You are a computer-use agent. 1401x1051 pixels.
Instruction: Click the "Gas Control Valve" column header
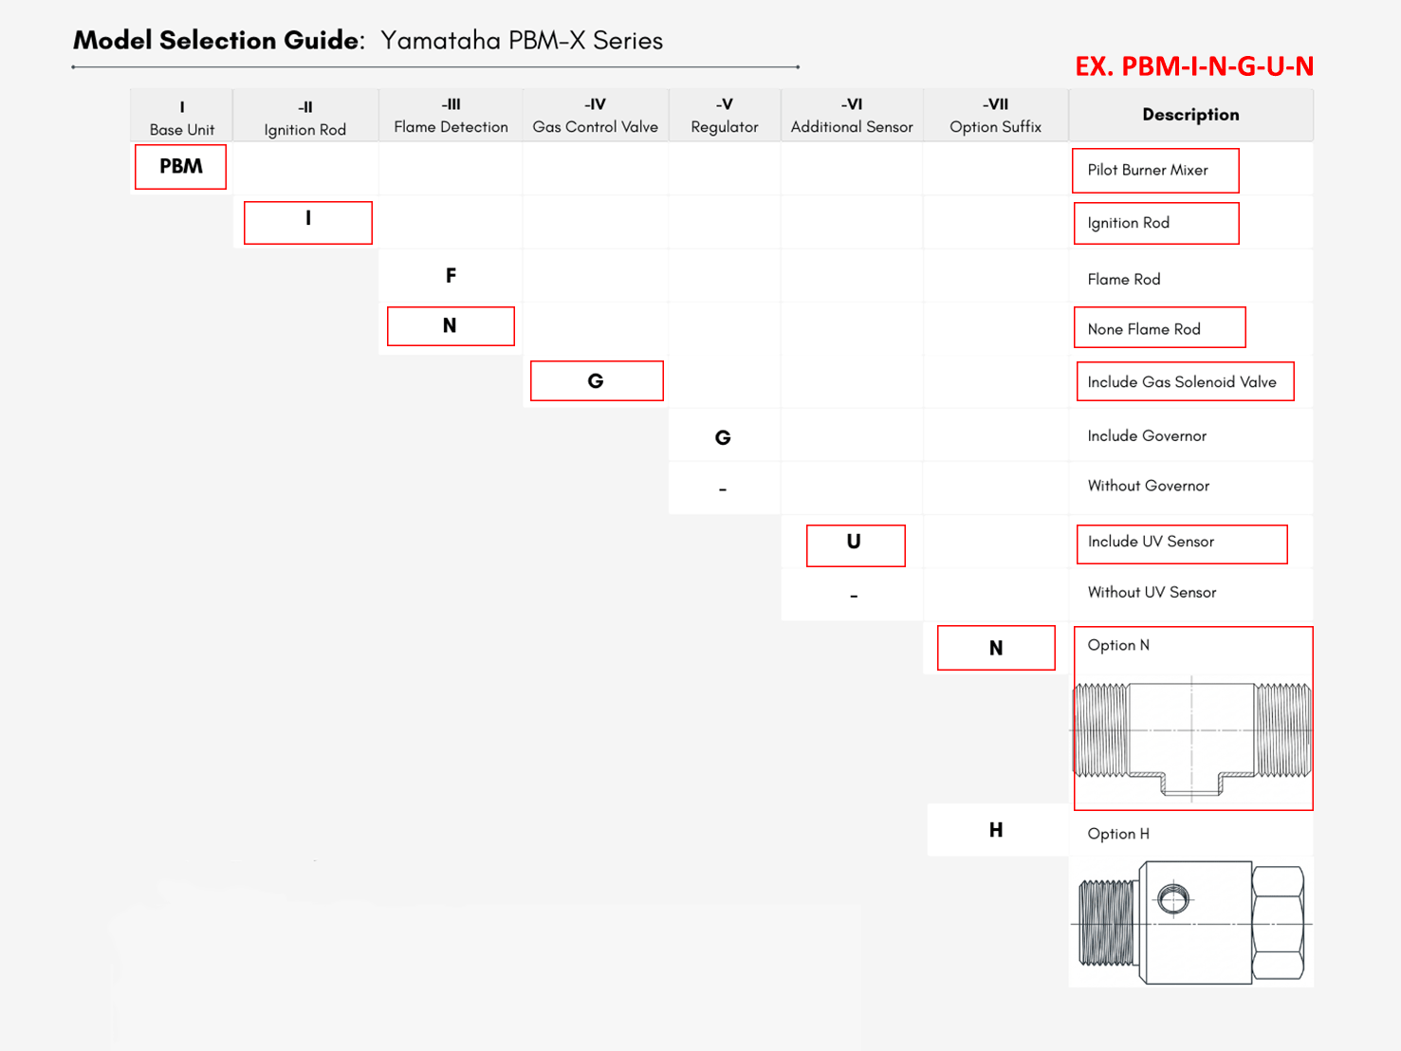595,126
